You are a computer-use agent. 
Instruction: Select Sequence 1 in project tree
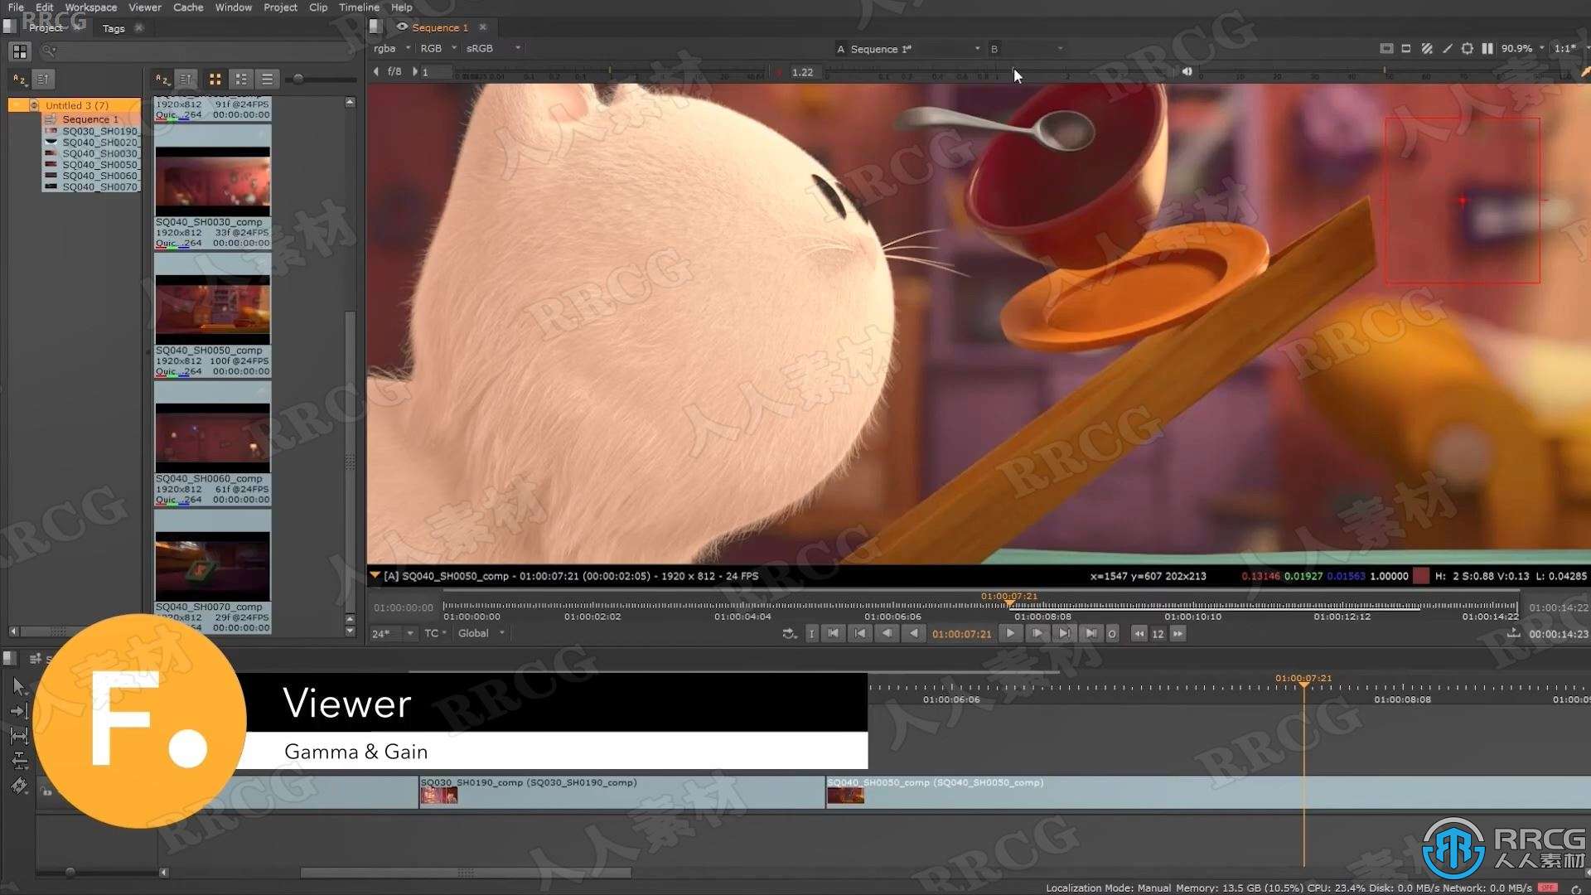(x=90, y=119)
